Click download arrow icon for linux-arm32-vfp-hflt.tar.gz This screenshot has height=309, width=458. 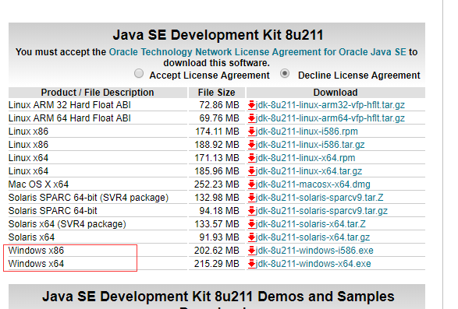tap(251, 105)
